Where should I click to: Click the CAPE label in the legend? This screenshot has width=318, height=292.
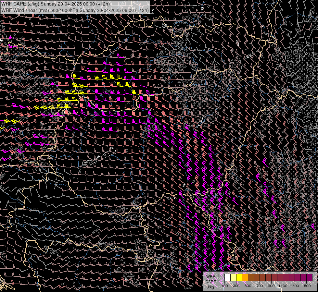210,282
